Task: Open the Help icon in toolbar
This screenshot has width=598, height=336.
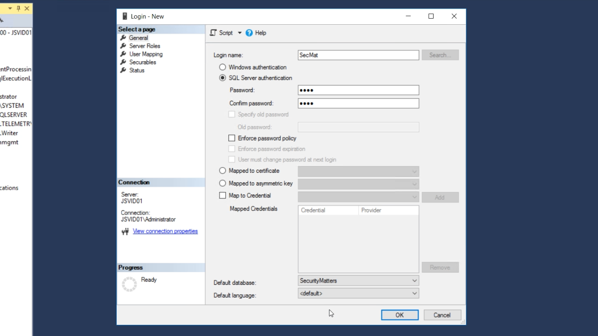Action: (249, 33)
